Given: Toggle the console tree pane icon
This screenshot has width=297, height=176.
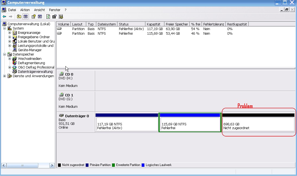Looking at the screenshot, I should [x=25, y=17].
